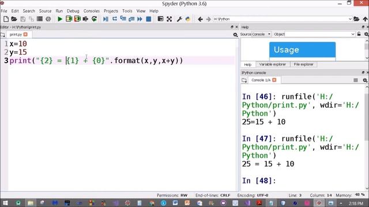
Task: Open the View menu
Action: tap(141, 11)
